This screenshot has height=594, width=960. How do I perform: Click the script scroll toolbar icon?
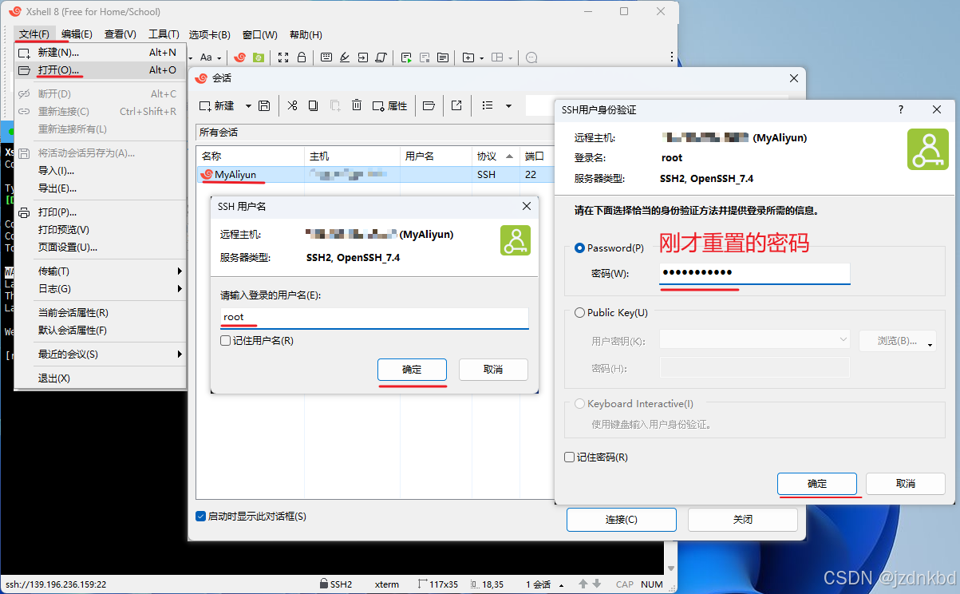coord(381,57)
